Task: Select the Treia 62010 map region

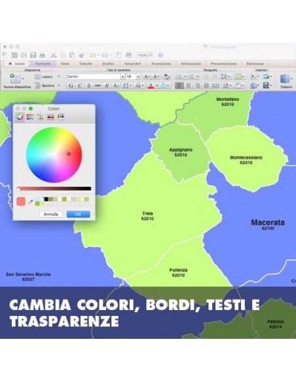Action: 147,216
